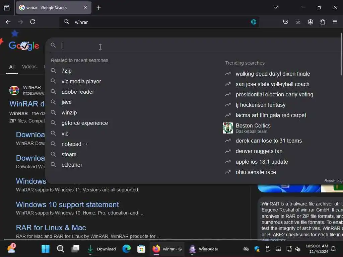Open WinRAR setup window on taskbar
The width and height of the screenshot is (343, 257).
(203, 249)
